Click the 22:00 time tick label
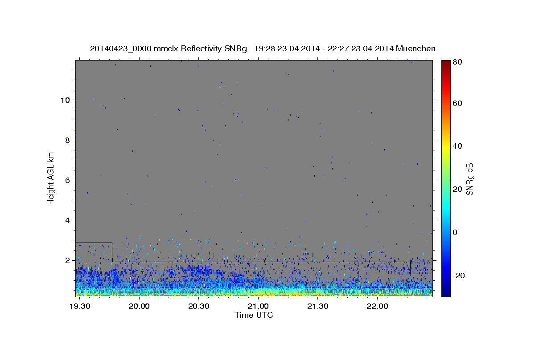 377,306
